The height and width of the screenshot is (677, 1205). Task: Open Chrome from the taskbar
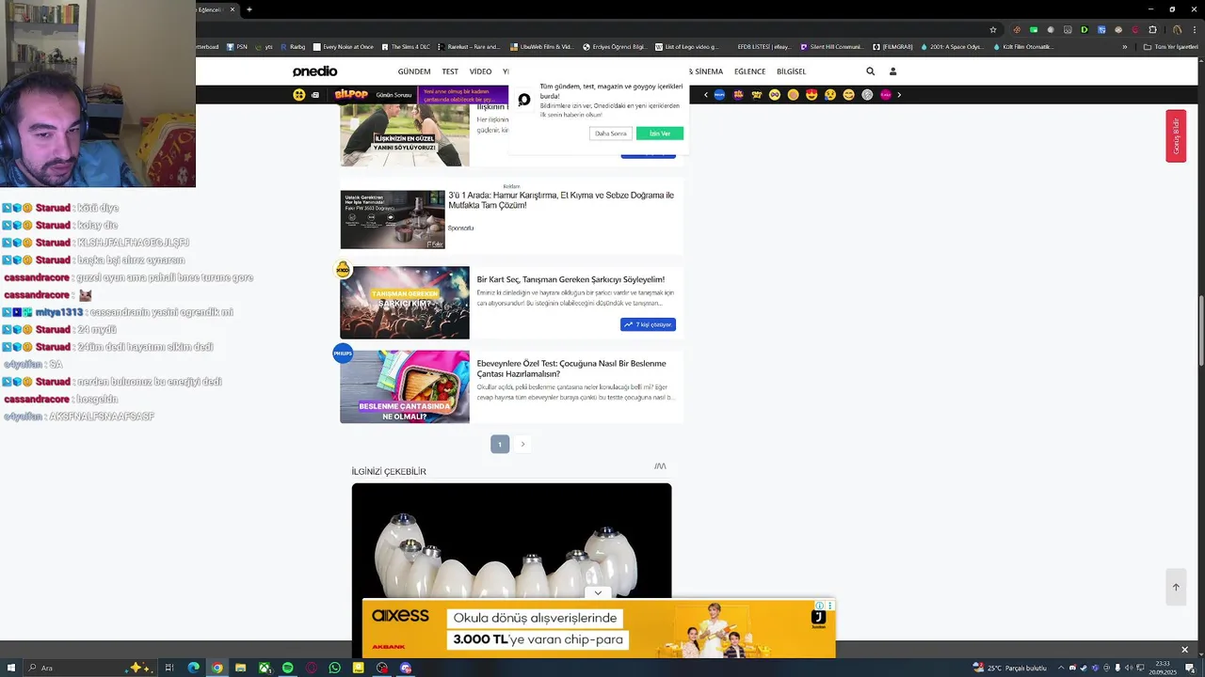(x=217, y=668)
